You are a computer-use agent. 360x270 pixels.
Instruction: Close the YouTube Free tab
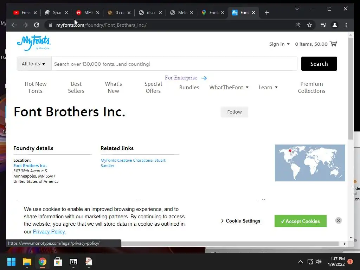[x=35, y=13]
